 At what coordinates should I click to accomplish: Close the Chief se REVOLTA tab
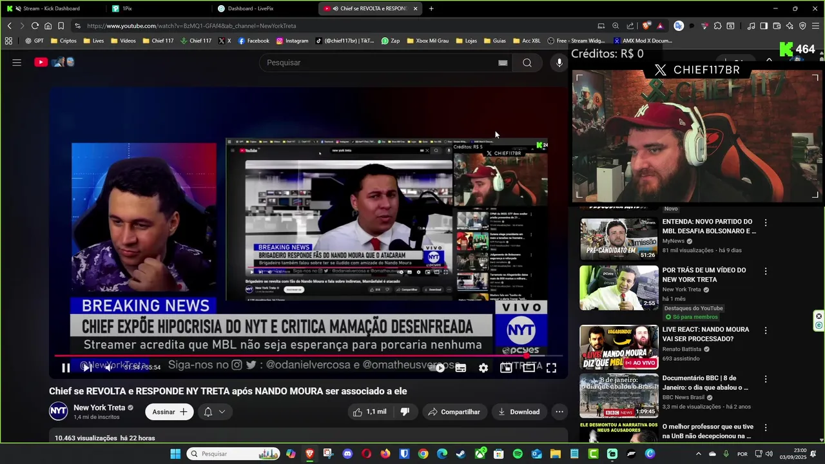tap(415, 8)
